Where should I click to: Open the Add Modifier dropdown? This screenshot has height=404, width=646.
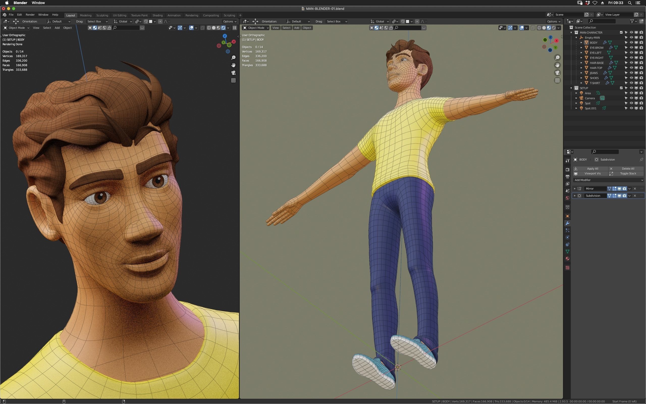608,180
